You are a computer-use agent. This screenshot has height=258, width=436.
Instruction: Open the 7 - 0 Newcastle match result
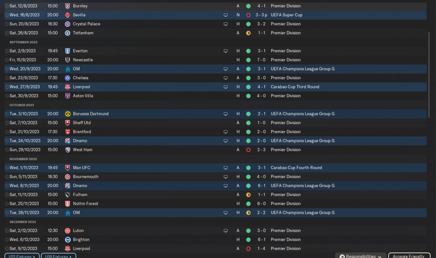click(262, 60)
